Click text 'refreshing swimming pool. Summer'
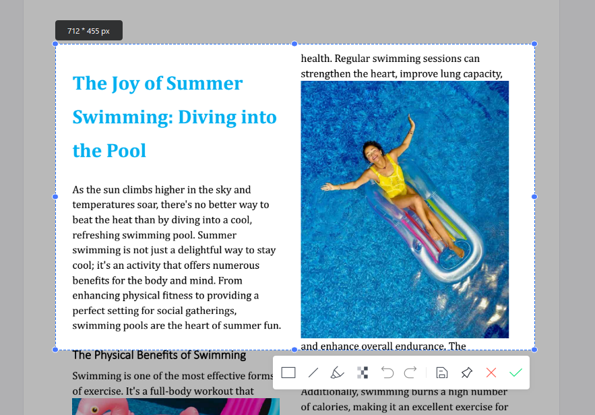595x415 pixels. point(154,235)
